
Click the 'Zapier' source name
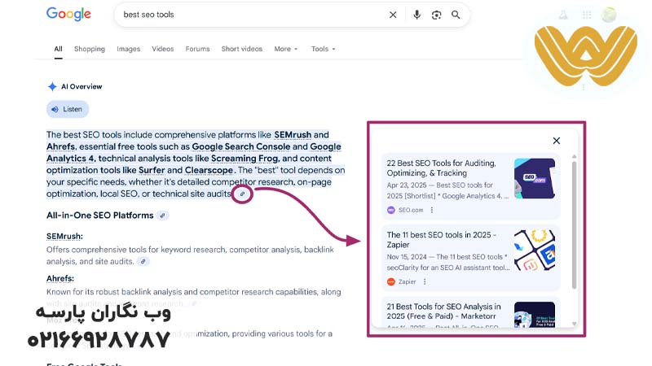407,281
